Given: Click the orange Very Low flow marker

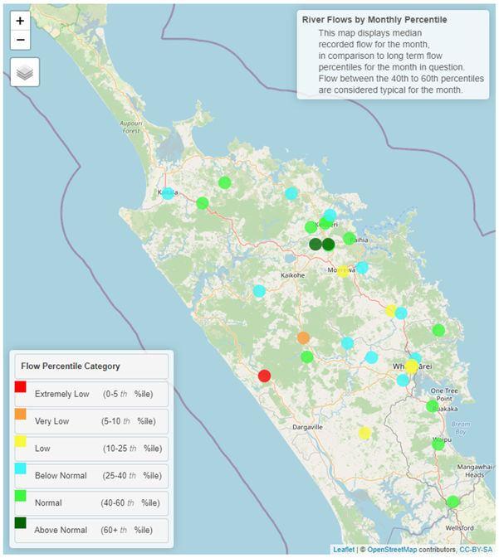Looking at the screenshot, I should 303,337.
